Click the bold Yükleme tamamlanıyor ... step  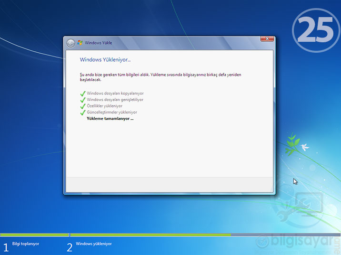tap(110, 119)
